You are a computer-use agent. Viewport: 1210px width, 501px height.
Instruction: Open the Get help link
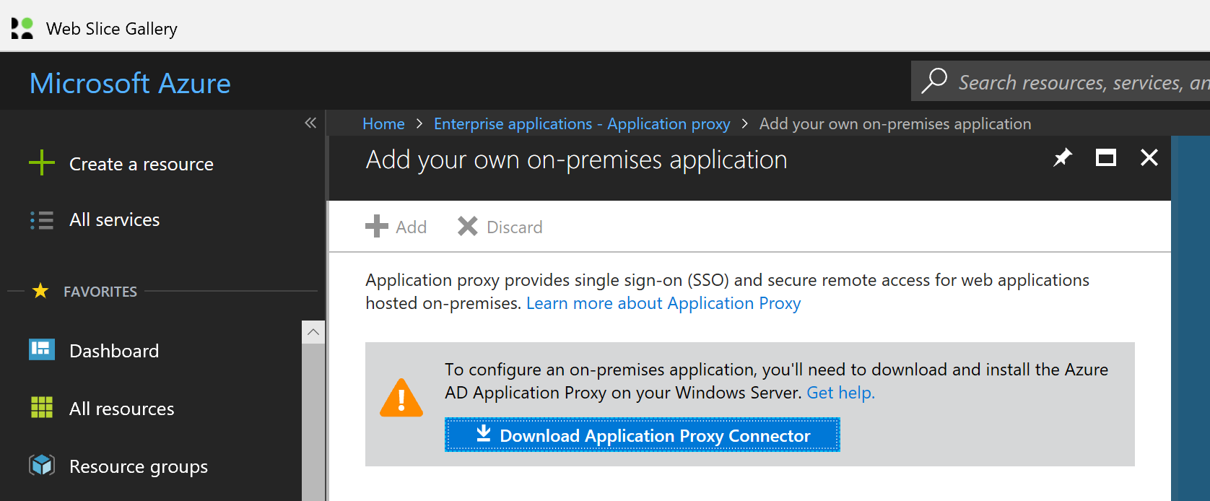tap(840, 393)
